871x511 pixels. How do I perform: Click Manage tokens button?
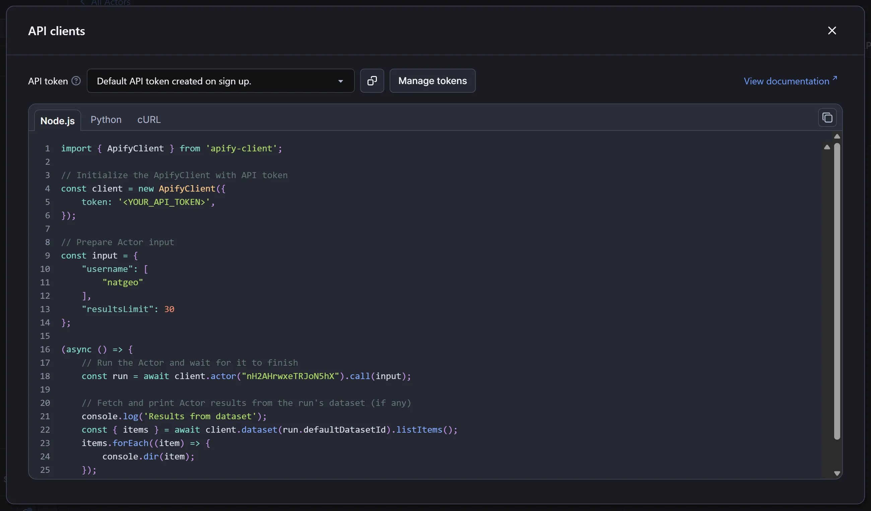tap(432, 81)
